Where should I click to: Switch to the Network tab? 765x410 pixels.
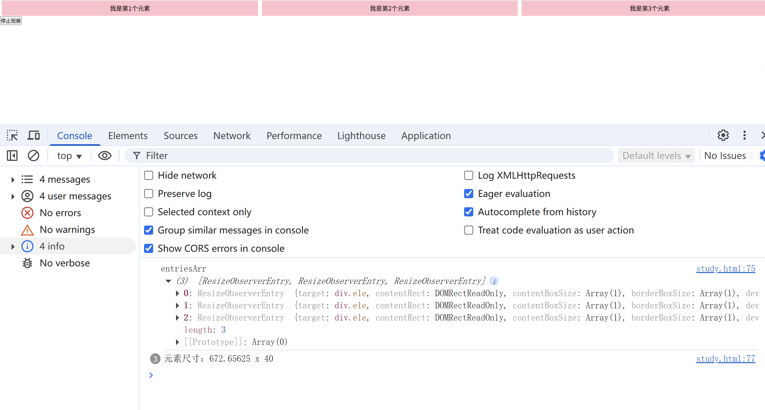[x=232, y=136]
